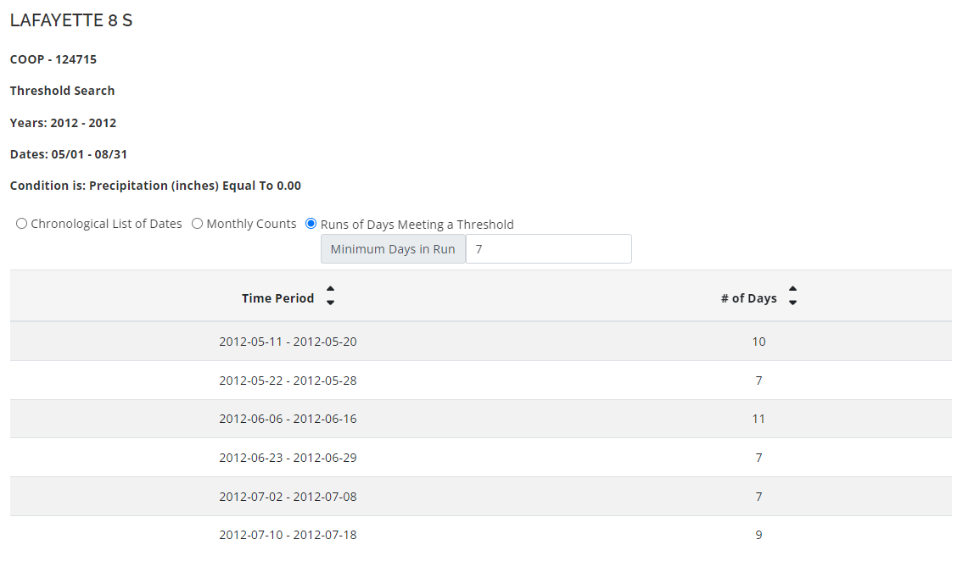Click the Time Period column header
974x567 pixels.
pos(277,298)
